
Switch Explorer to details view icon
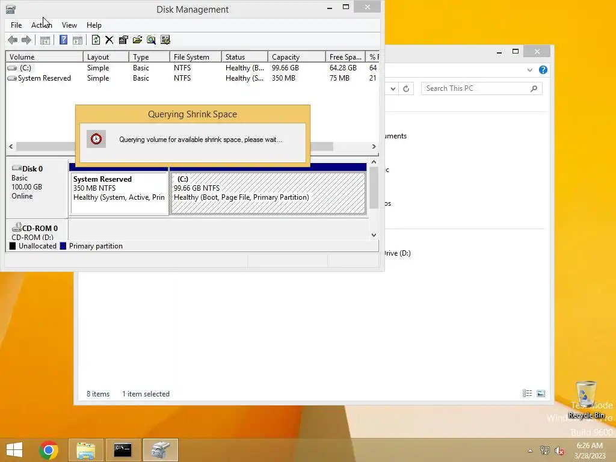[527, 393]
